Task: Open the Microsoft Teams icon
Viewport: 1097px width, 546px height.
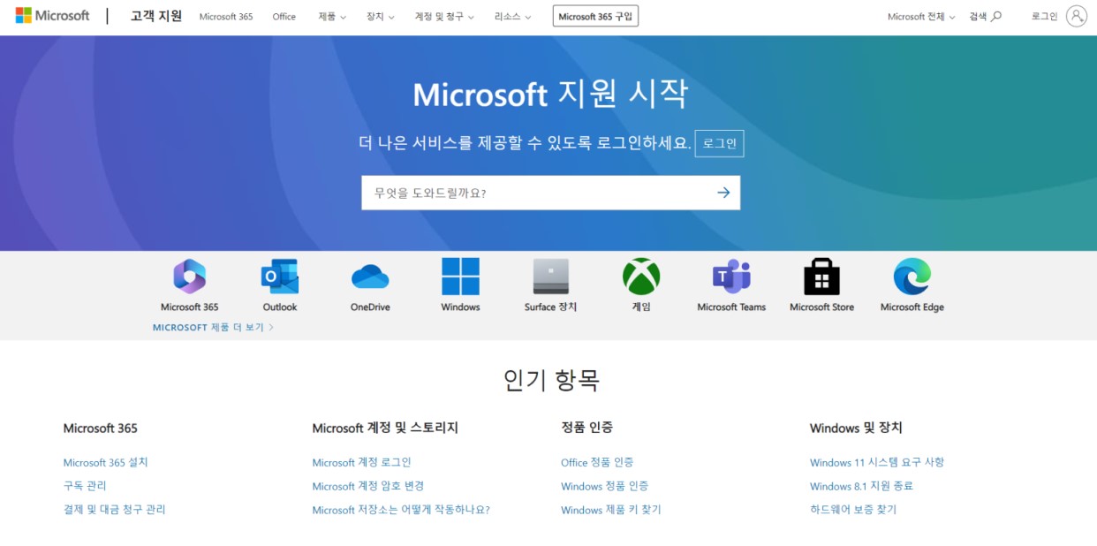Action: point(731,277)
